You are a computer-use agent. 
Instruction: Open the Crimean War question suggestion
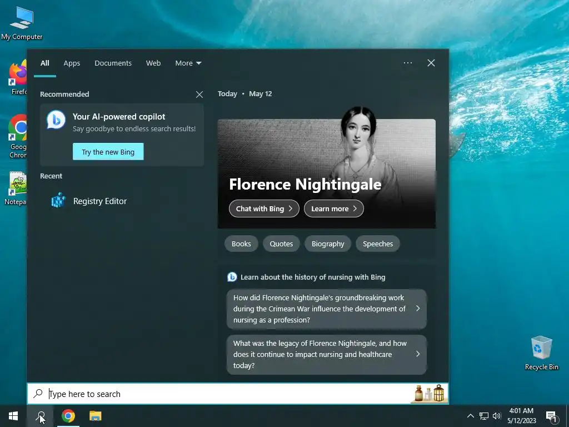(x=327, y=309)
